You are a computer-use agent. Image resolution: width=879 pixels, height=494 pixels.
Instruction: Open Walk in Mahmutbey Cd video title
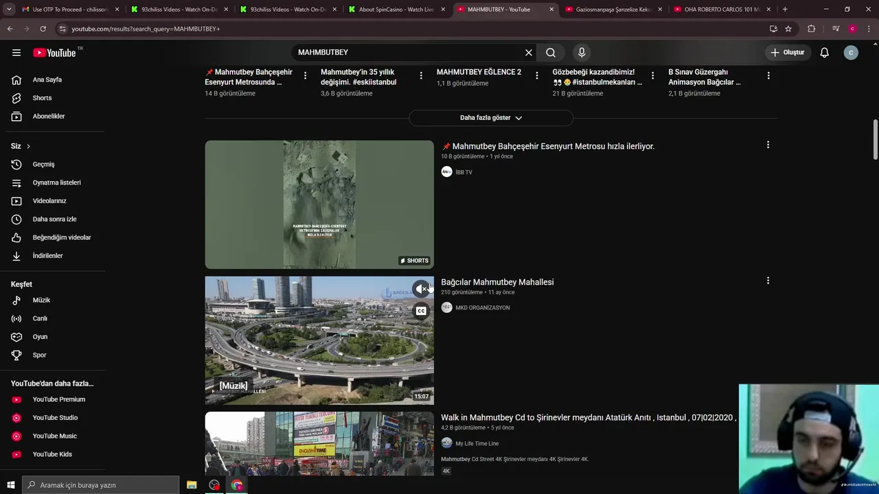pos(589,417)
